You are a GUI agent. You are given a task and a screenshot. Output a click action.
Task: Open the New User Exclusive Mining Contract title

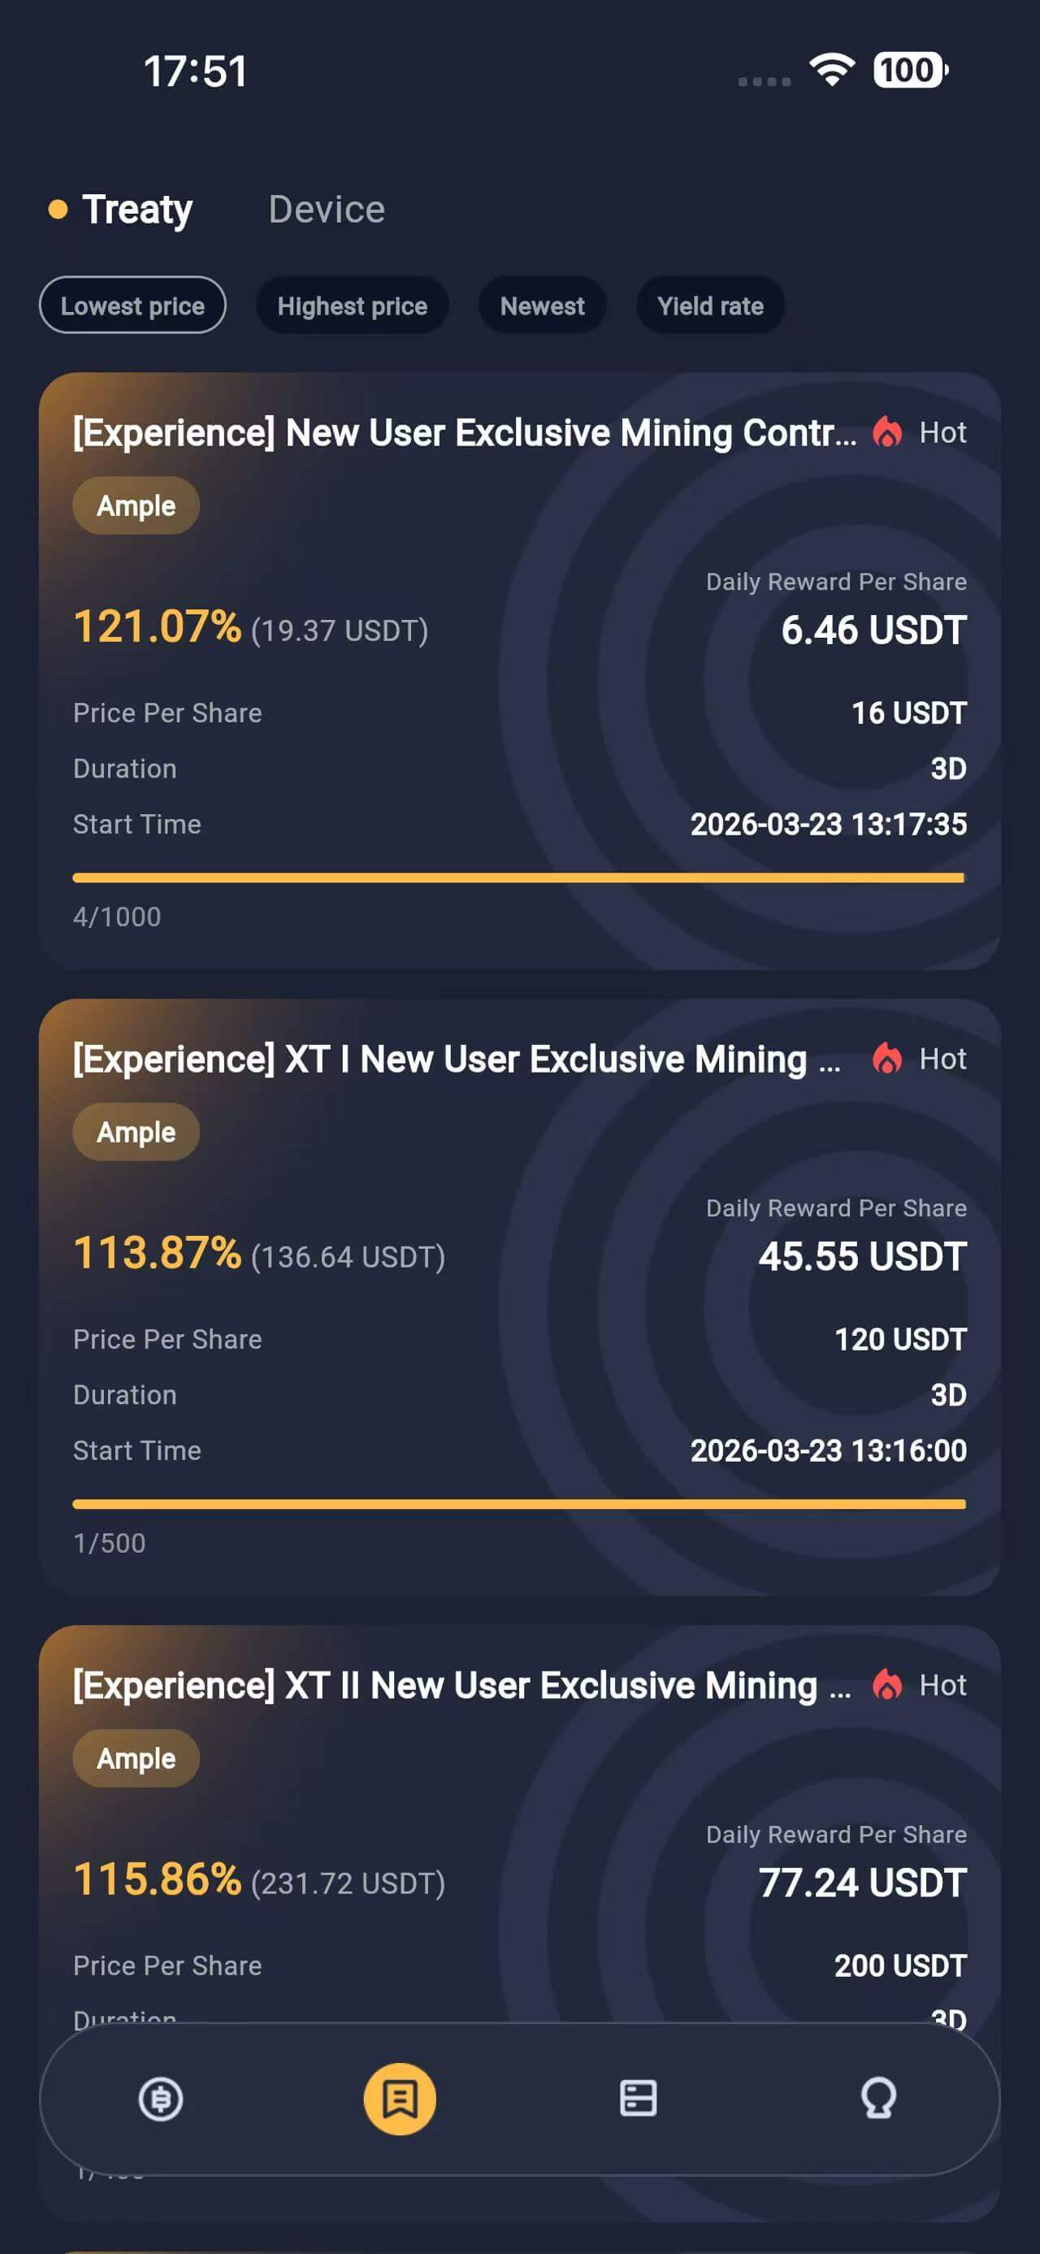[465, 433]
